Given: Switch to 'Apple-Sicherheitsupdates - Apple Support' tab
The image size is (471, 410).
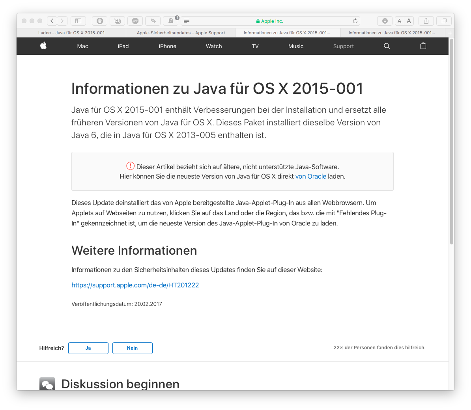Looking at the screenshot, I should tap(181, 33).
